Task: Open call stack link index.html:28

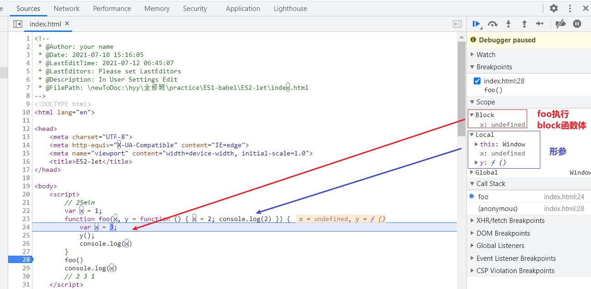Action: [x=564, y=209]
